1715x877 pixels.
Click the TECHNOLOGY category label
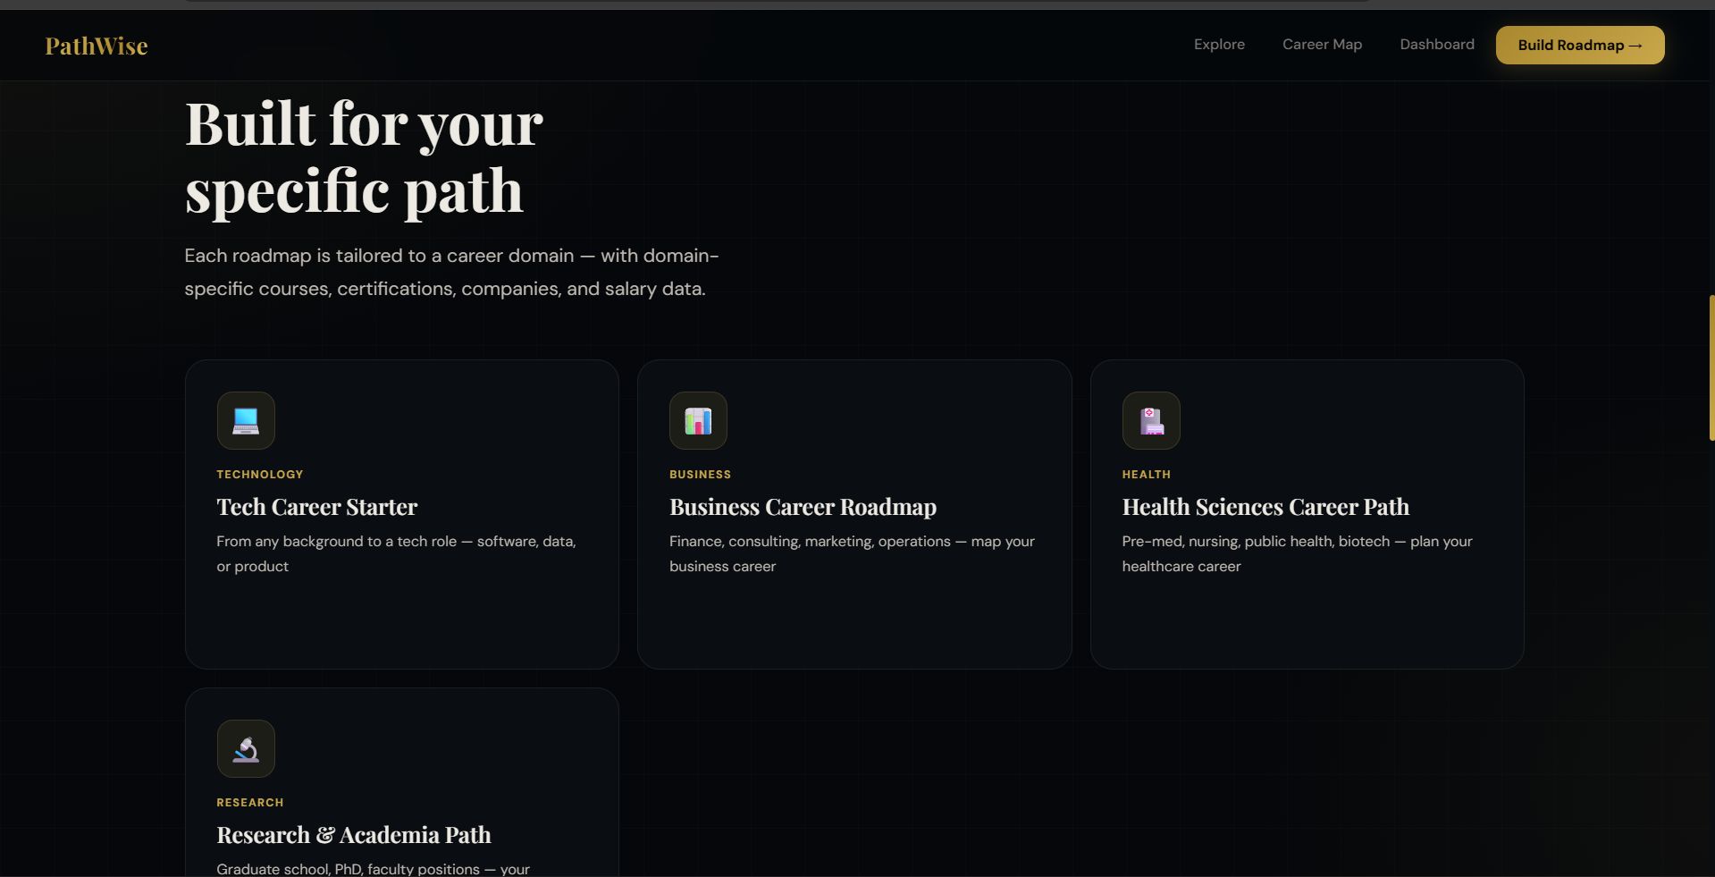coord(259,474)
